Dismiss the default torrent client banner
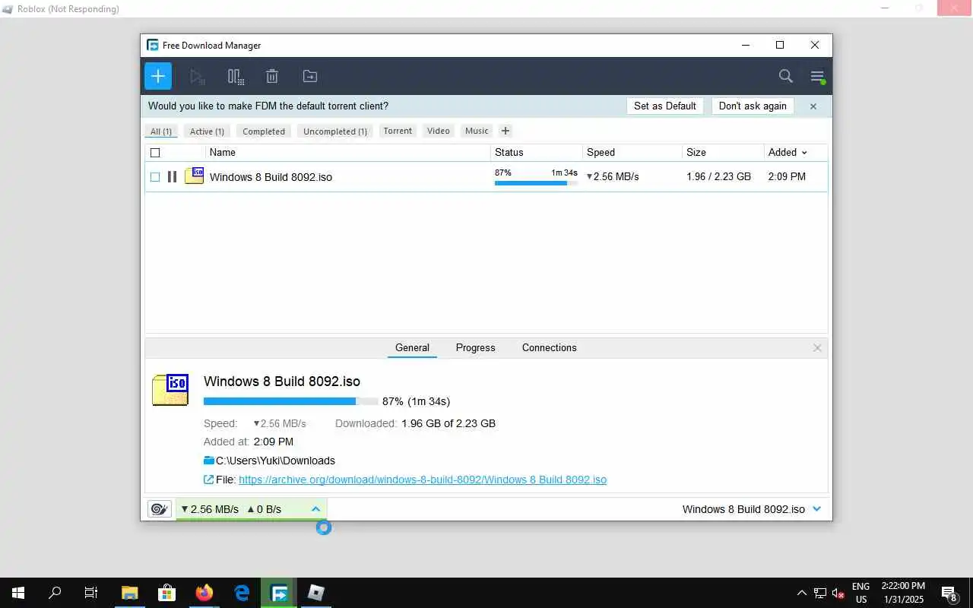 pyautogui.click(x=813, y=106)
